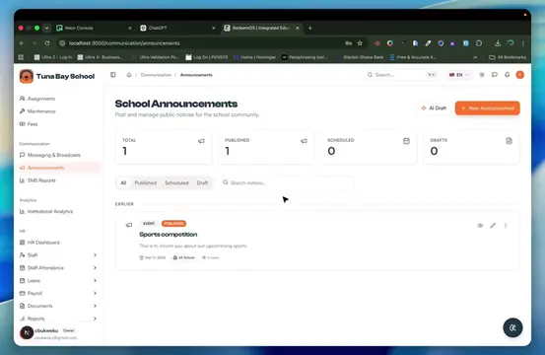Expand the Reports submenu chevron

[95, 319]
